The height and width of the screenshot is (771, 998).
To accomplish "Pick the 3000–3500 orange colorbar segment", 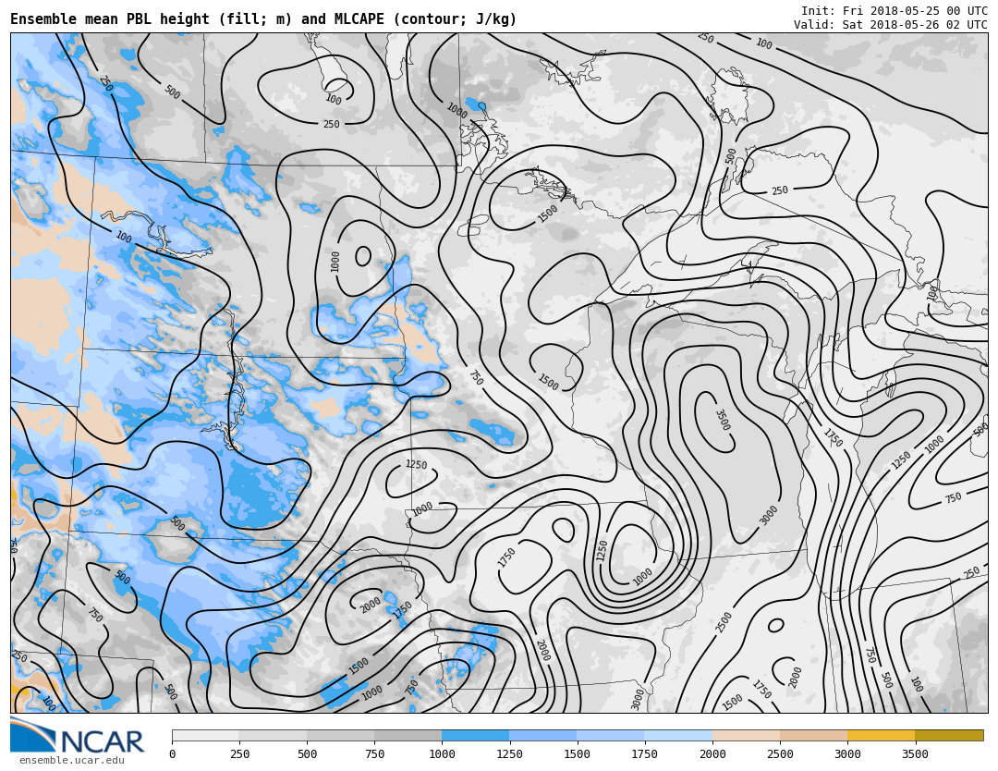I will point(881,736).
